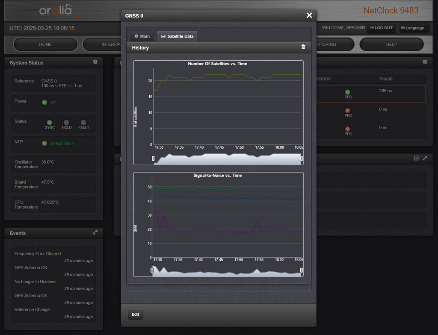
Task: Click Oscillator Temperature 36.0°C value
Action: click(48, 162)
